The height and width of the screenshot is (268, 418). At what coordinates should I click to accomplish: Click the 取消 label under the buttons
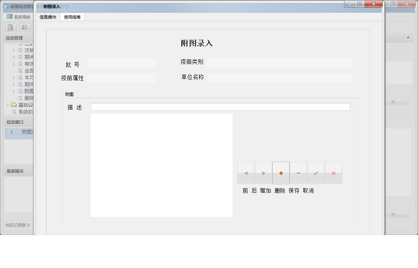point(308,190)
